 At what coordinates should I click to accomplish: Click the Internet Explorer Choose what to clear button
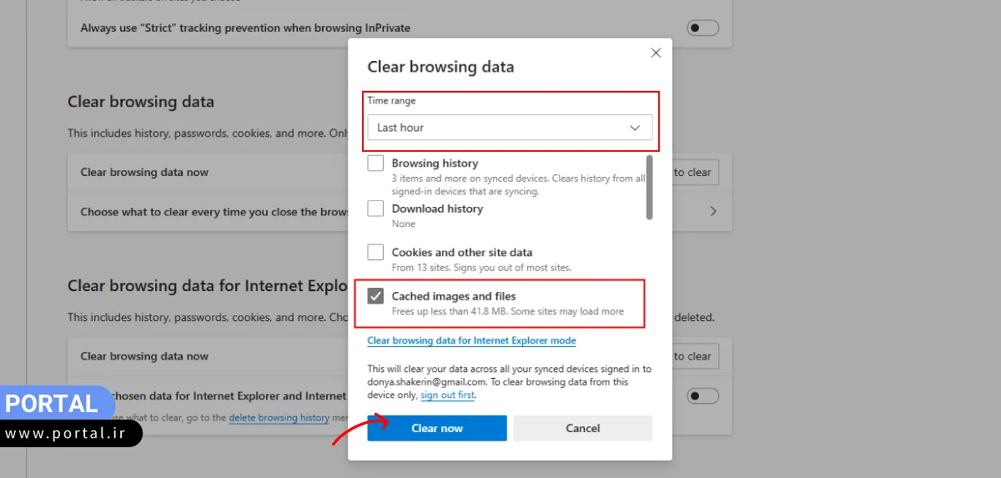point(694,356)
